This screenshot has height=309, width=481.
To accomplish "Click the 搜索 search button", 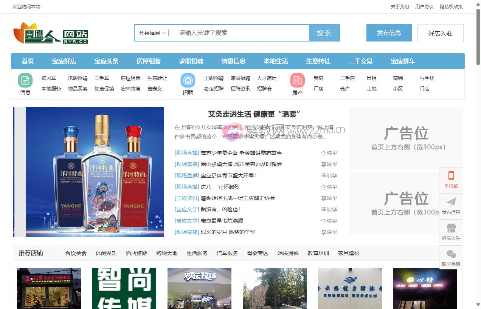I will [x=324, y=33].
